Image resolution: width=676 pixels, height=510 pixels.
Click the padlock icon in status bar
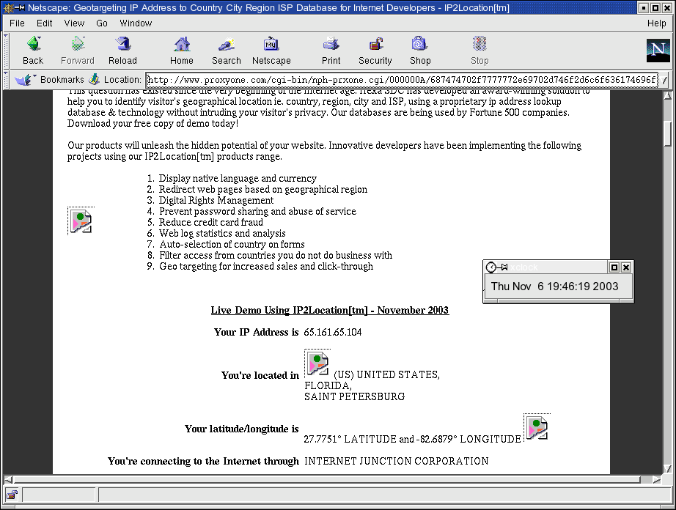point(12,495)
